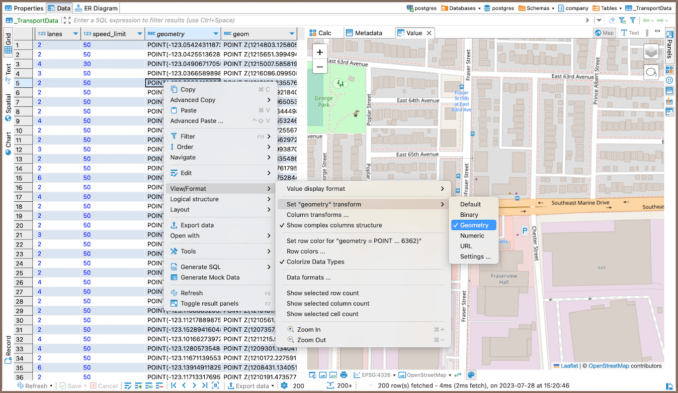This screenshot has width=678, height=393.
Task: Select Row colors ... menu entry
Action: [306, 251]
